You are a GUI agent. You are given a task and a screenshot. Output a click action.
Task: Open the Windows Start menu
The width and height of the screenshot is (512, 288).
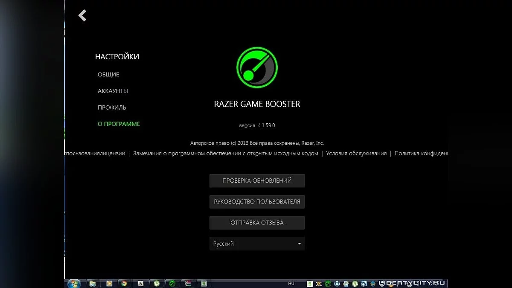tap(75, 283)
